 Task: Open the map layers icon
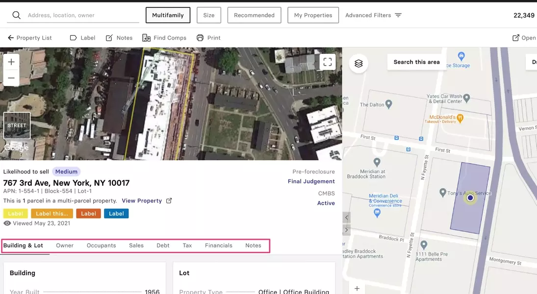pyautogui.click(x=358, y=63)
